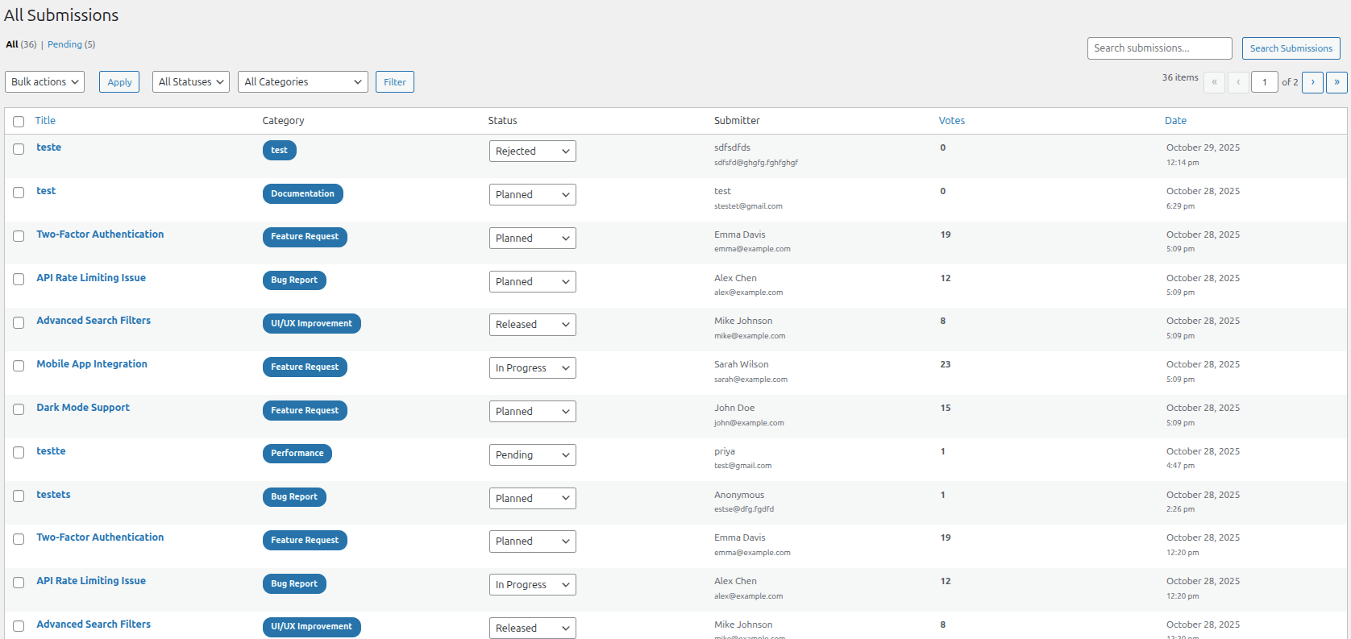Click the Performance category badge
Image resolution: width=1351 pixels, height=639 pixels.
[297, 454]
